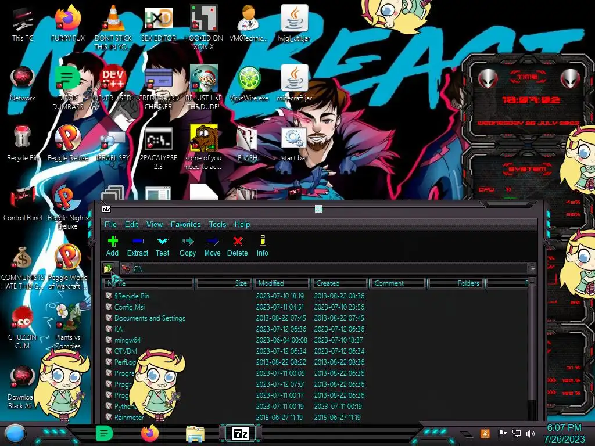595x446 pixels.
Task: Click the Comment column header
Action: tap(397, 283)
